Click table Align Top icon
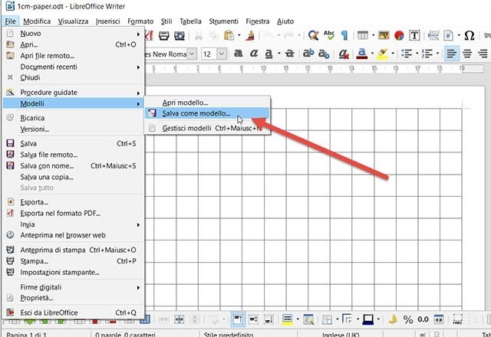 [x=238, y=319]
